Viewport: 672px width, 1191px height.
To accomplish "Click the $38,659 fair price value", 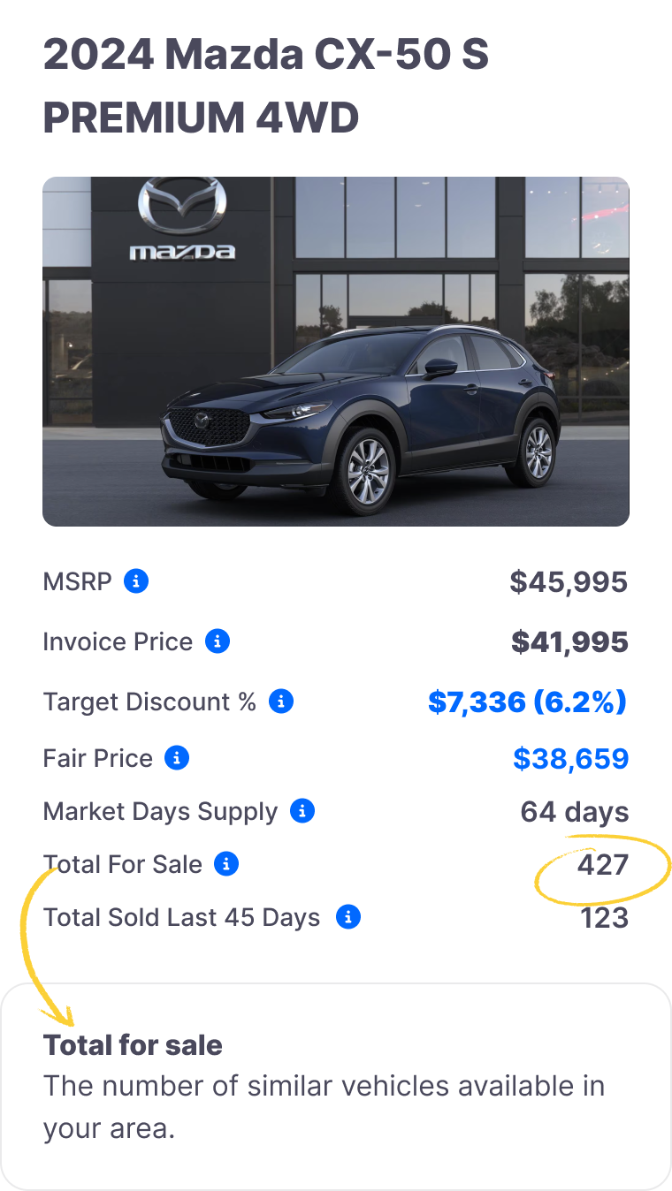I will coord(571,758).
